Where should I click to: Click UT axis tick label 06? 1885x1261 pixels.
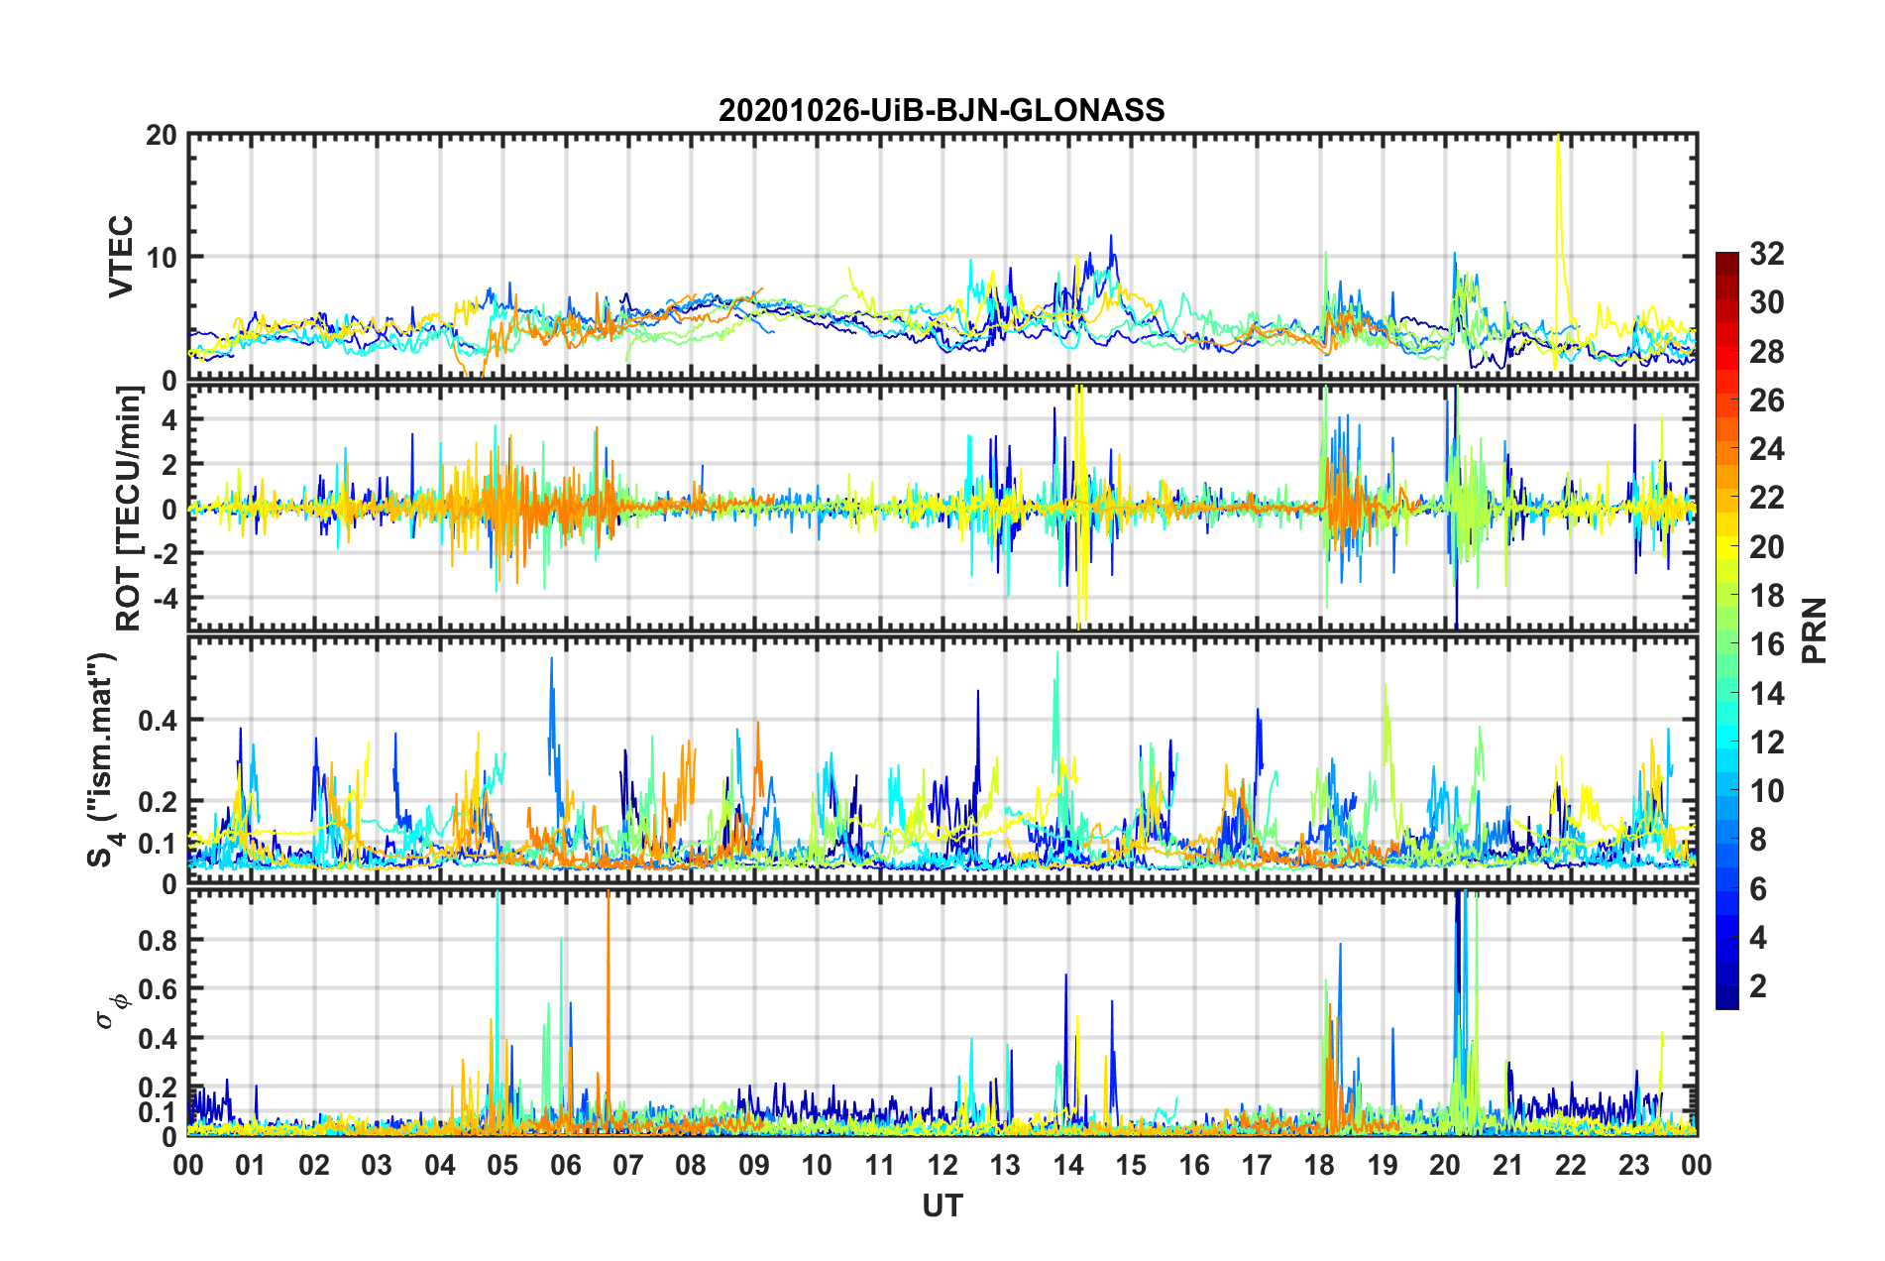(566, 1166)
